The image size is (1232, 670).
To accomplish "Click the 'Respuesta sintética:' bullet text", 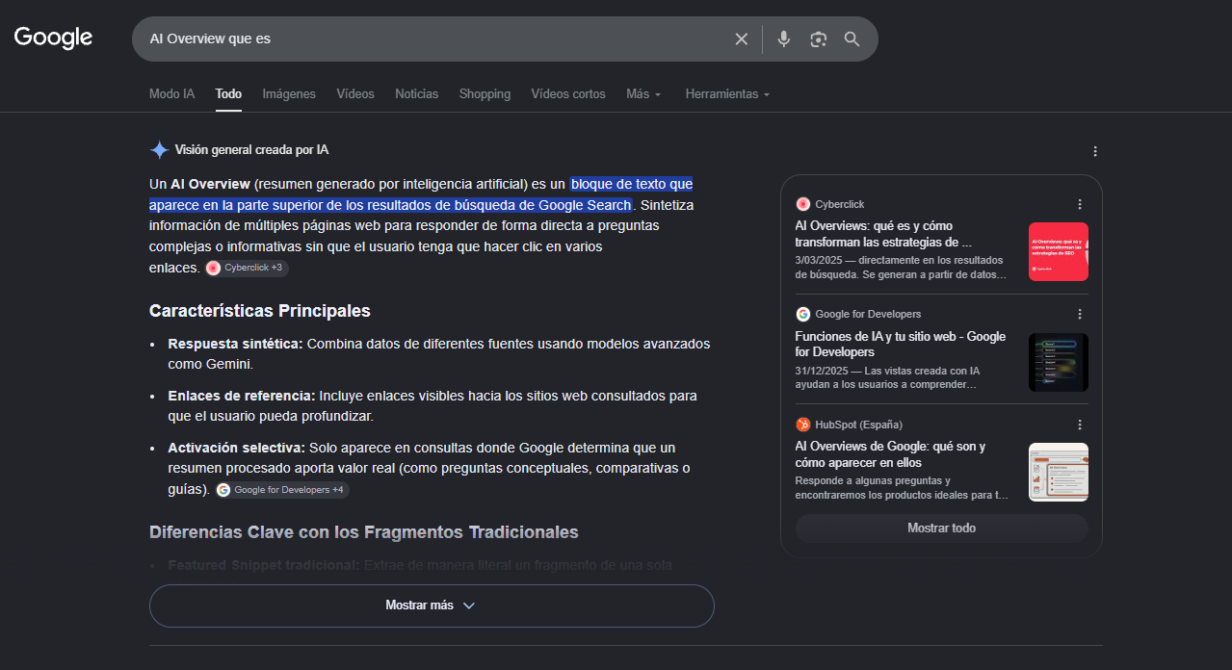I will tap(235, 344).
